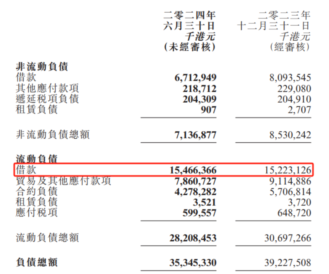This screenshot has width=329, height=274.
Task: Select the value 6,712,949
Action: click(x=195, y=78)
